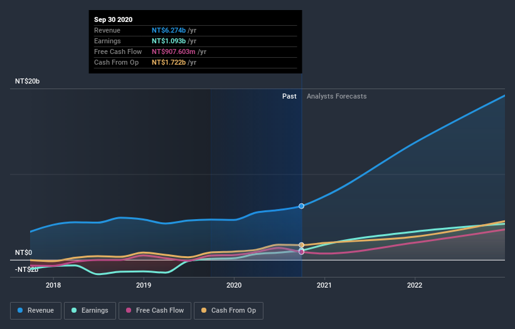Click the NT$1.093b earnings value
The height and width of the screenshot is (329, 515).
pos(169,41)
